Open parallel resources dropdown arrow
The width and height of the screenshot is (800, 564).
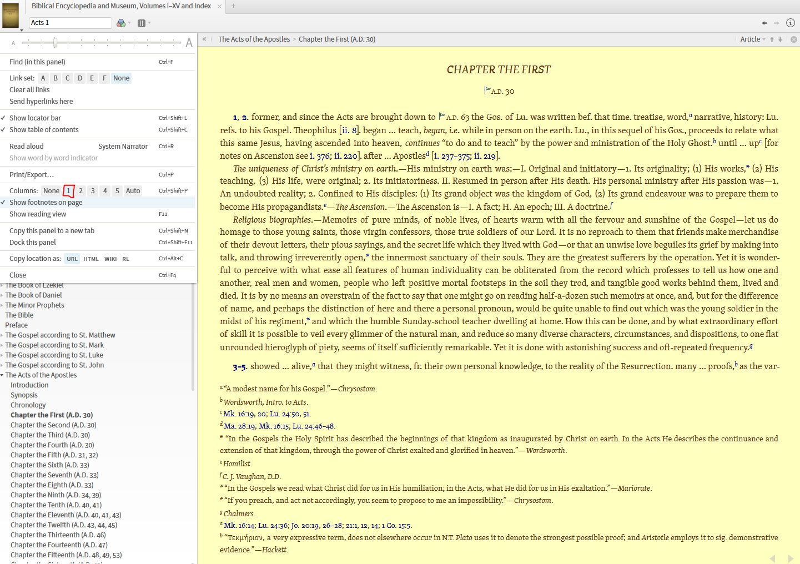tap(149, 23)
